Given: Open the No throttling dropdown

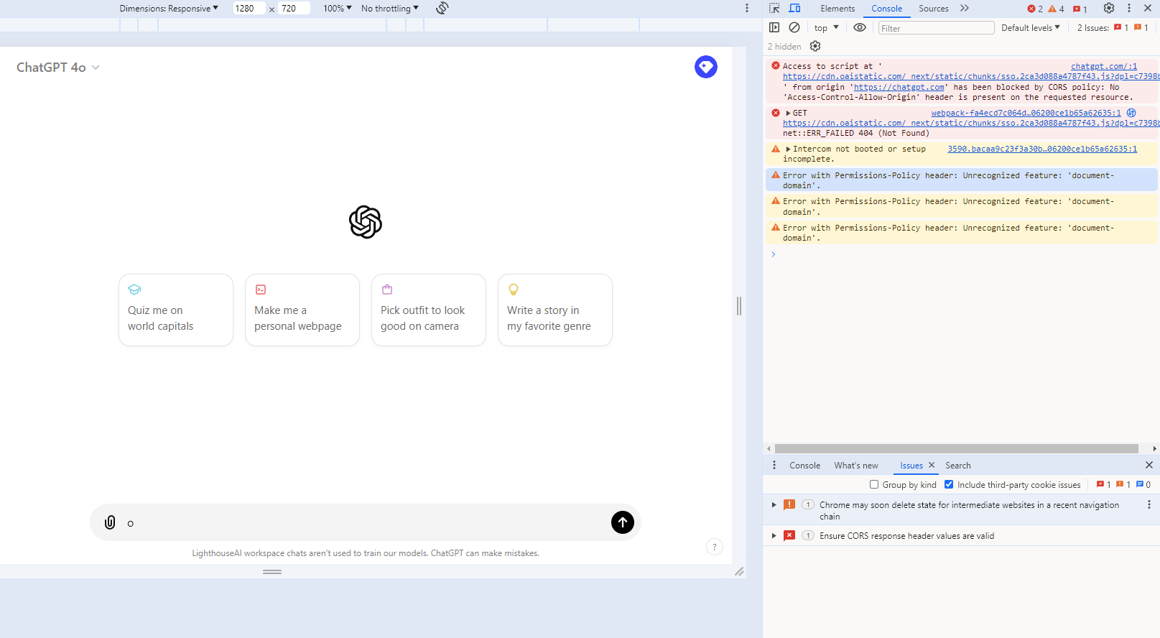Looking at the screenshot, I should (390, 8).
